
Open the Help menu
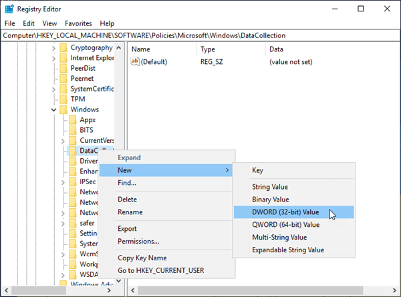tap(107, 23)
